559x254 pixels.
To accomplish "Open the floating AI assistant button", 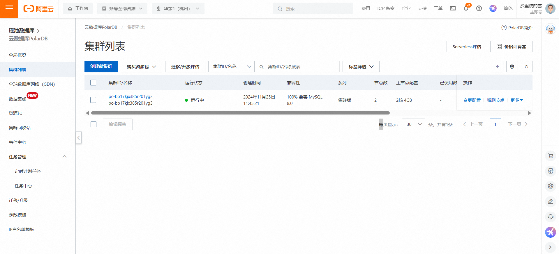I will point(550,232).
